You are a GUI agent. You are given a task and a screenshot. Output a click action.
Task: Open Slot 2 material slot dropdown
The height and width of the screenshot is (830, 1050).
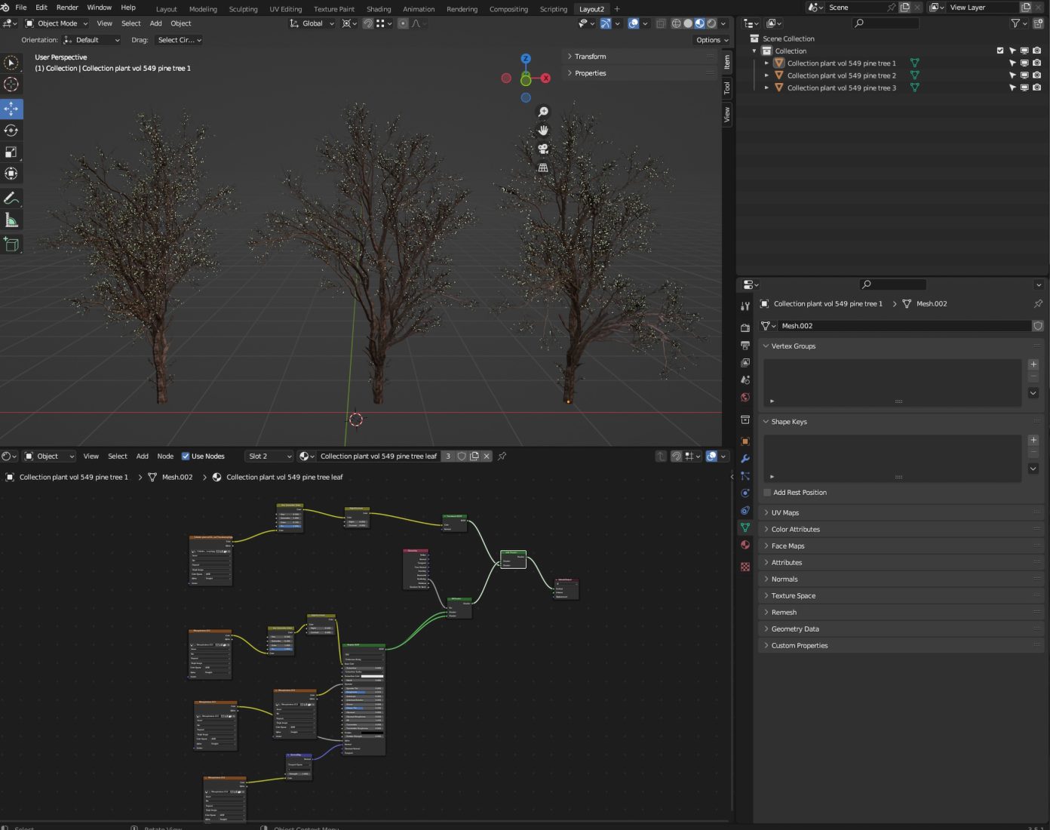(269, 456)
